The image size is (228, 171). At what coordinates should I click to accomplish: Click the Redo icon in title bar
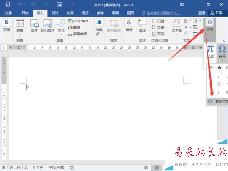33,5
